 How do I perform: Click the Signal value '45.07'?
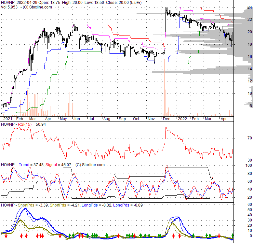pos(66,165)
